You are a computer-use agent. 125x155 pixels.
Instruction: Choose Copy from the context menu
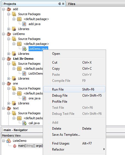click(74, 69)
